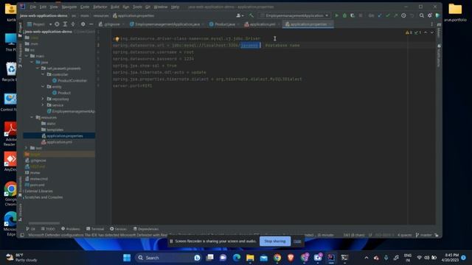
Task: Show Git history clock icon
Action: coord(403,15)
